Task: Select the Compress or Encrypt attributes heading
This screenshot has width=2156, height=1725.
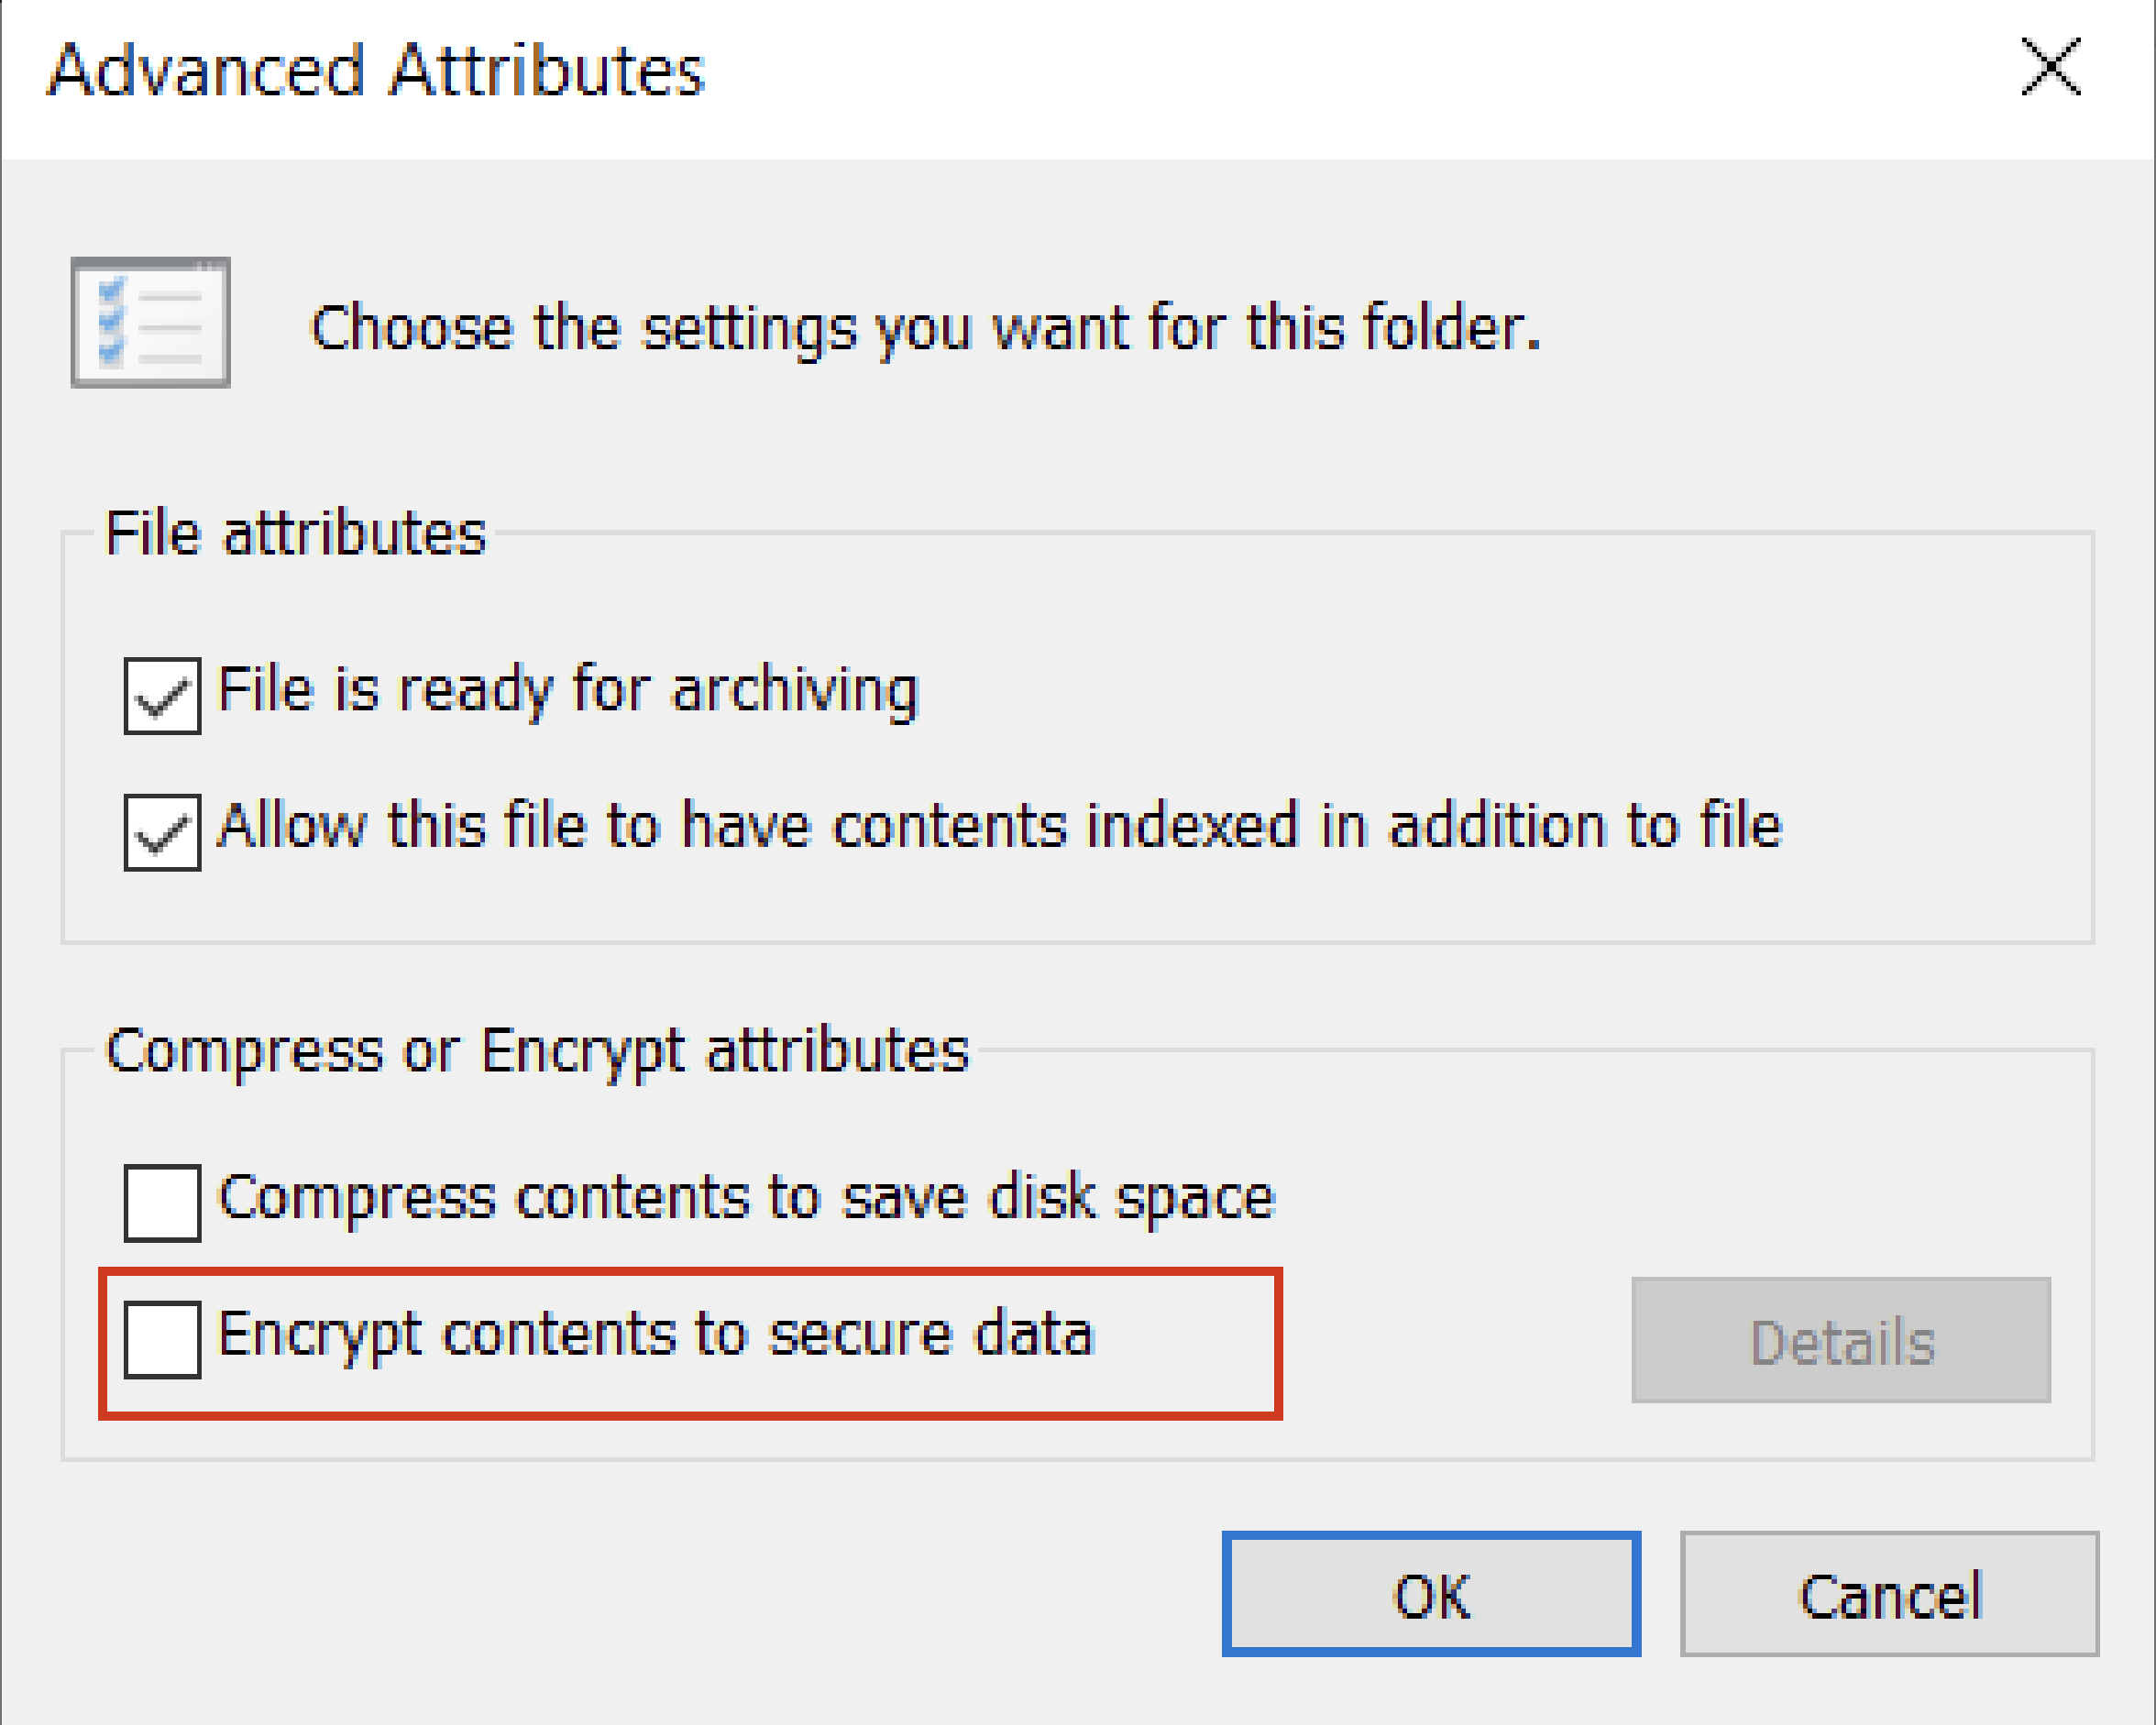Action: (x=538, y=1052)
